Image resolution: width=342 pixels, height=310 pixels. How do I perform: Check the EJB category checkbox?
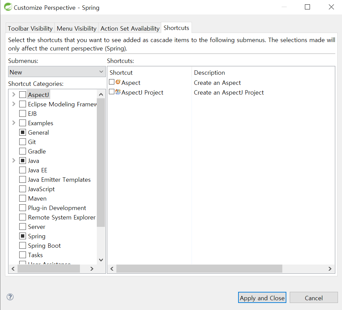pos(23,113)
